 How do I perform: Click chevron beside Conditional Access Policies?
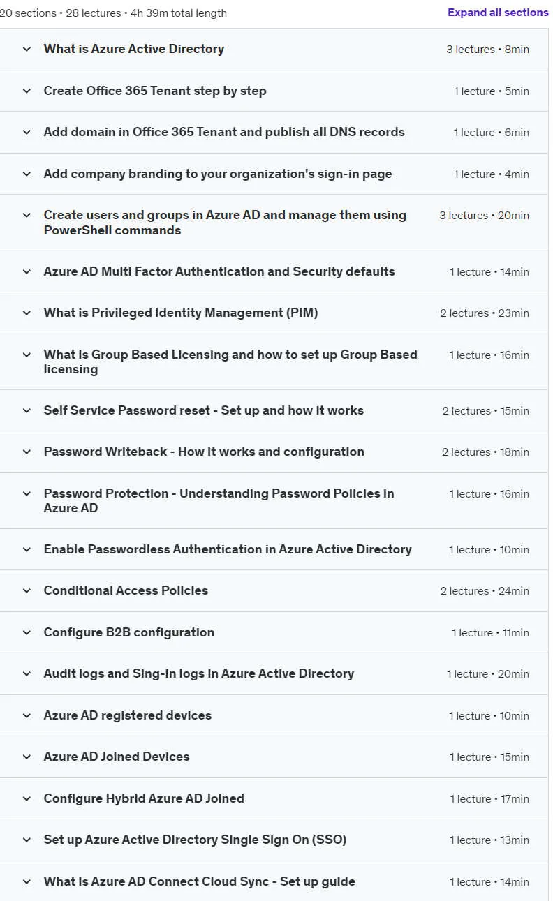tap(27, 590)
